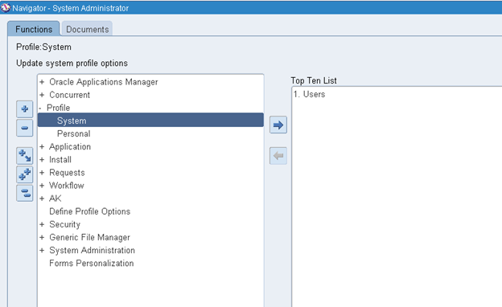
Task: Click the Expand button with single plus icon
Action: pos(25,109)
